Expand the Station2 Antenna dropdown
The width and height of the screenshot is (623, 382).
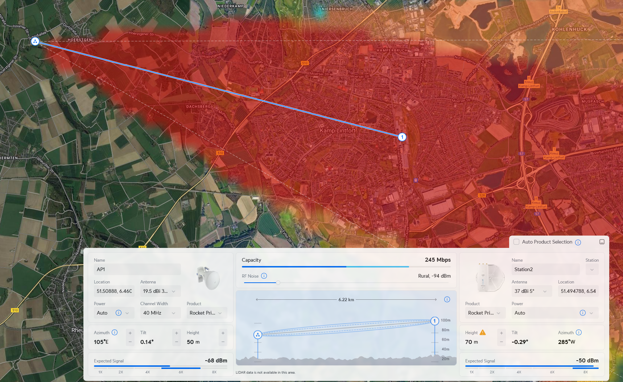(x=531, y=291)
